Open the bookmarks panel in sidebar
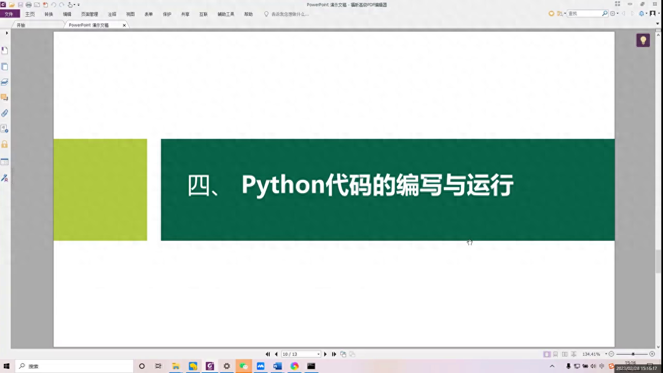 point(5,50)
